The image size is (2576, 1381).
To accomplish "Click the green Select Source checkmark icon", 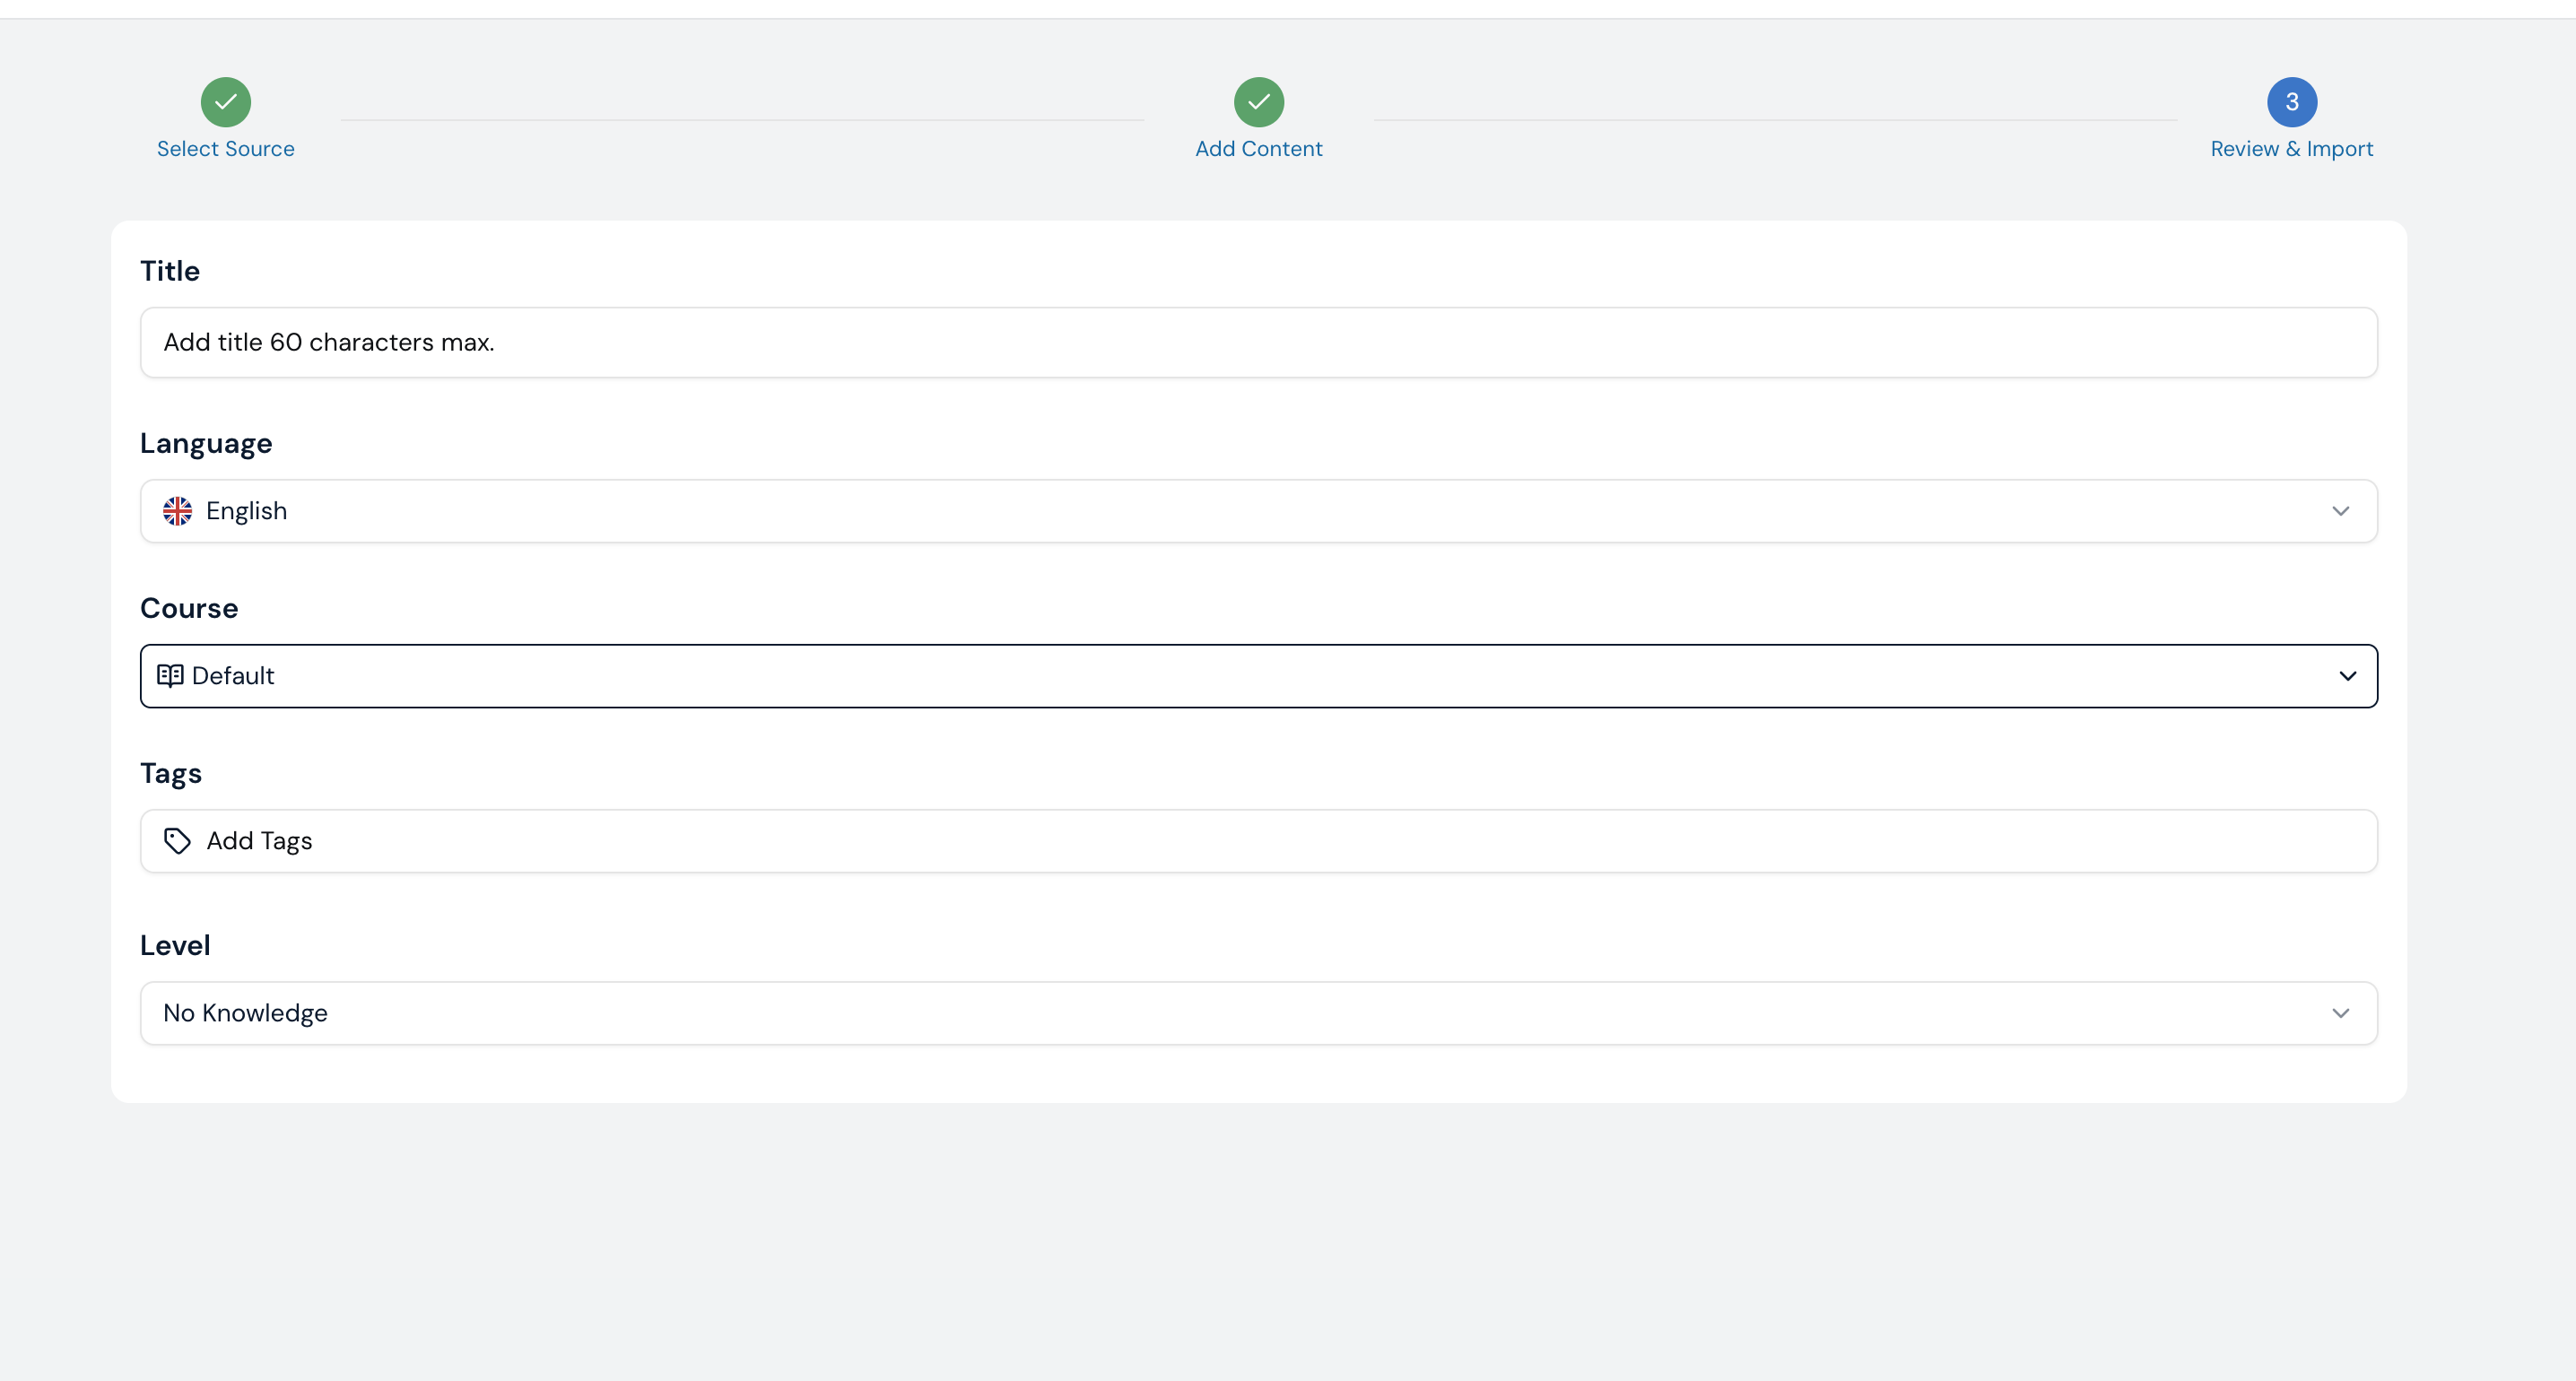I will click(226, 102).
